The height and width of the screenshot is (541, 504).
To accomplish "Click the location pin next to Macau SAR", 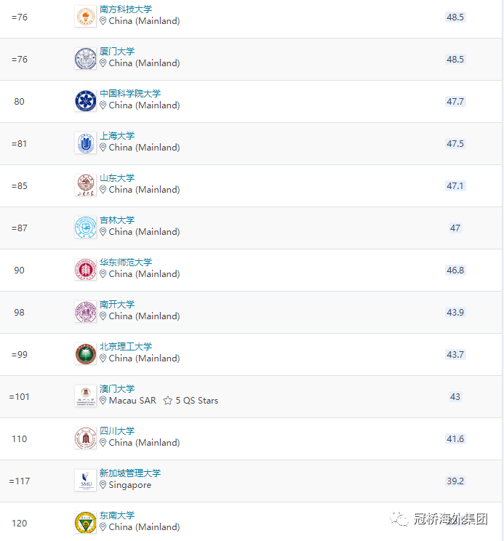I will (x=103, y=401).
